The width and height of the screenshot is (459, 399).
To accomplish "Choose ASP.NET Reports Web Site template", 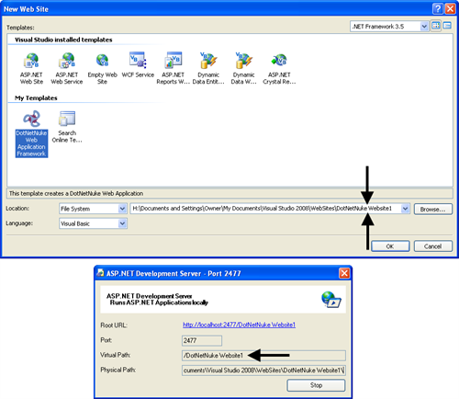I will 174,69.
